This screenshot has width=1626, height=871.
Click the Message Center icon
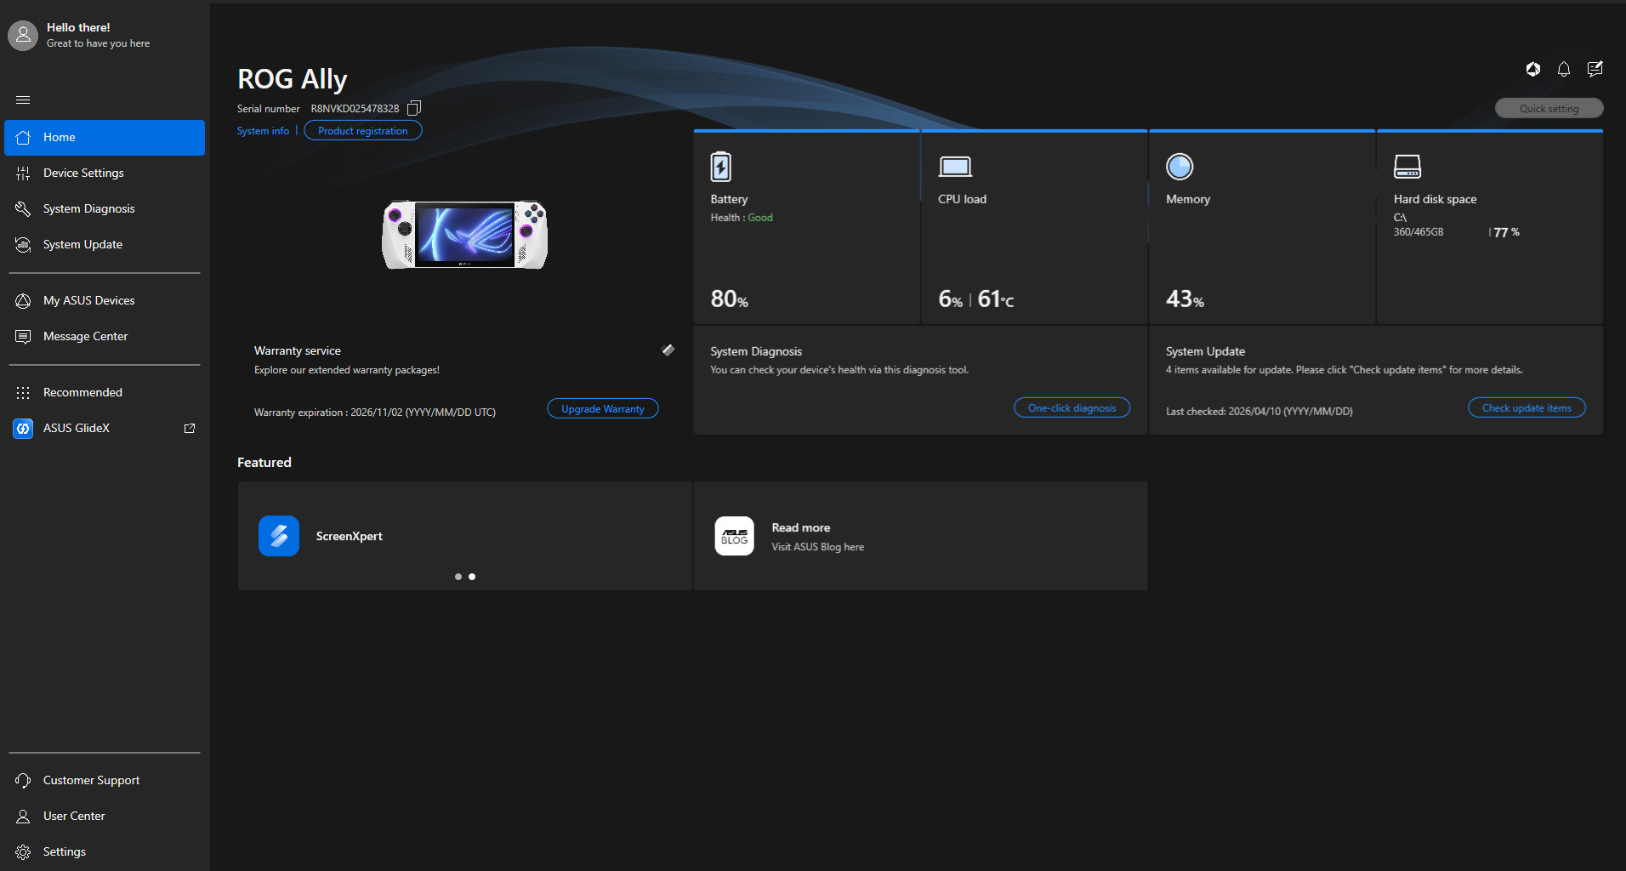coord(23,336)
